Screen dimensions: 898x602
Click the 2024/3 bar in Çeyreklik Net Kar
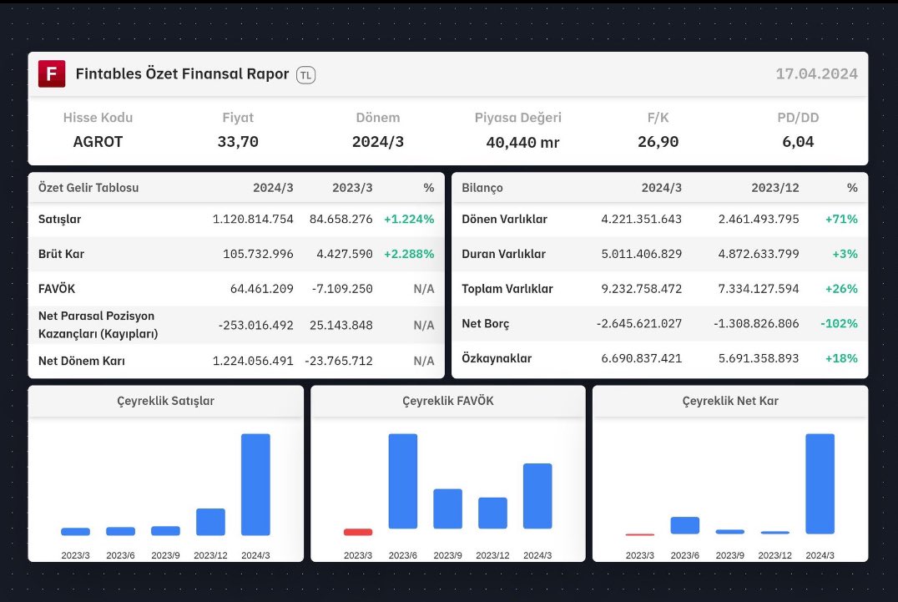pos(820,484)
